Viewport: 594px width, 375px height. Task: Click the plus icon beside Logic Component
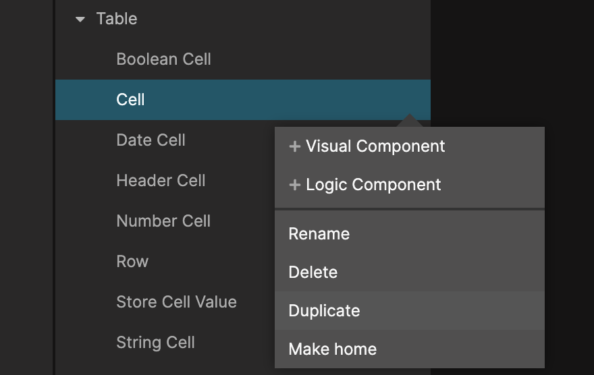(x=294, y=185)
